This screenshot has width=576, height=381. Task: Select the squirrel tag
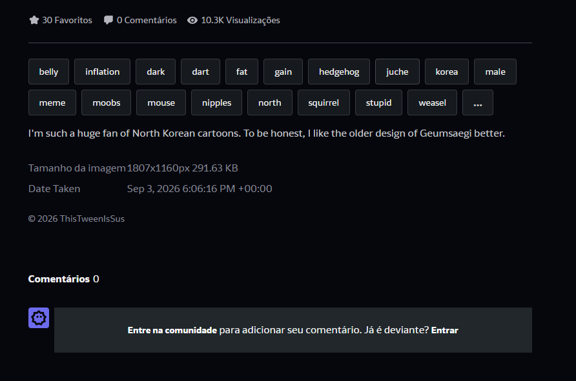click(x=324, y=103)
